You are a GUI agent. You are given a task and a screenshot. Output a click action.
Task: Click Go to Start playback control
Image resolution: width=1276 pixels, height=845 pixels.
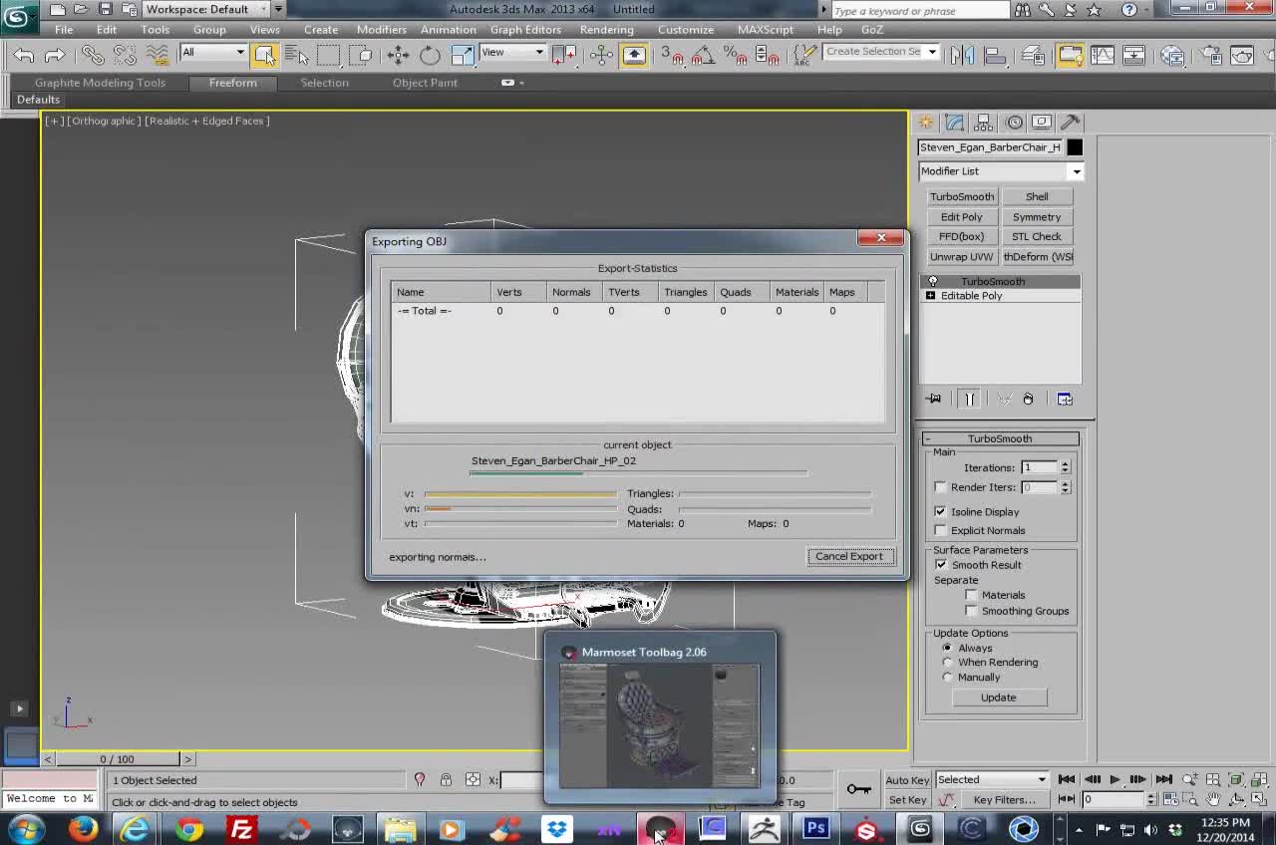tap(1067, 779)
